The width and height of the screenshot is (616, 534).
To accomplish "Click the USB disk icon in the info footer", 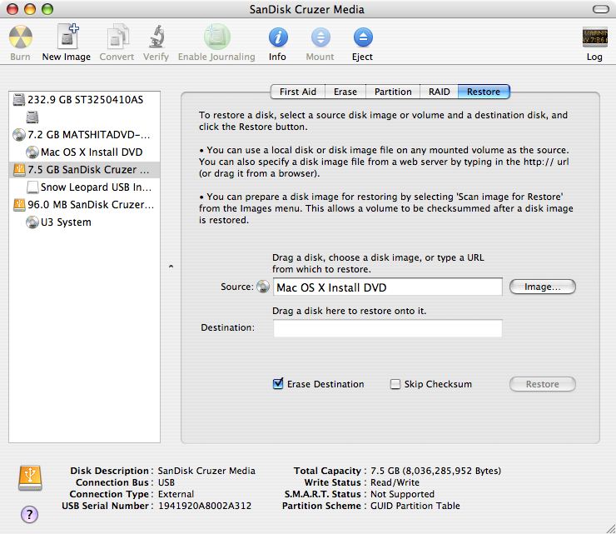I will coord(30,477).
